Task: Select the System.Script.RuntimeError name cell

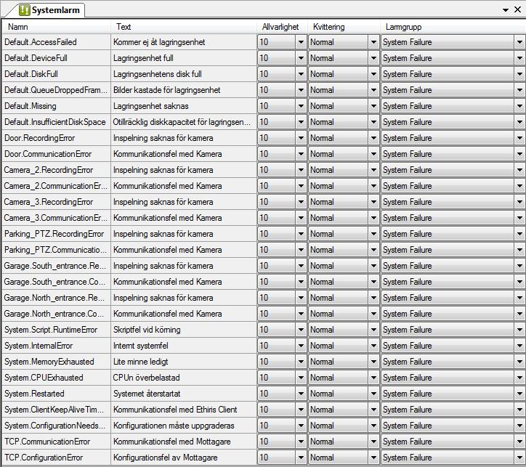Action: [56, 330]
